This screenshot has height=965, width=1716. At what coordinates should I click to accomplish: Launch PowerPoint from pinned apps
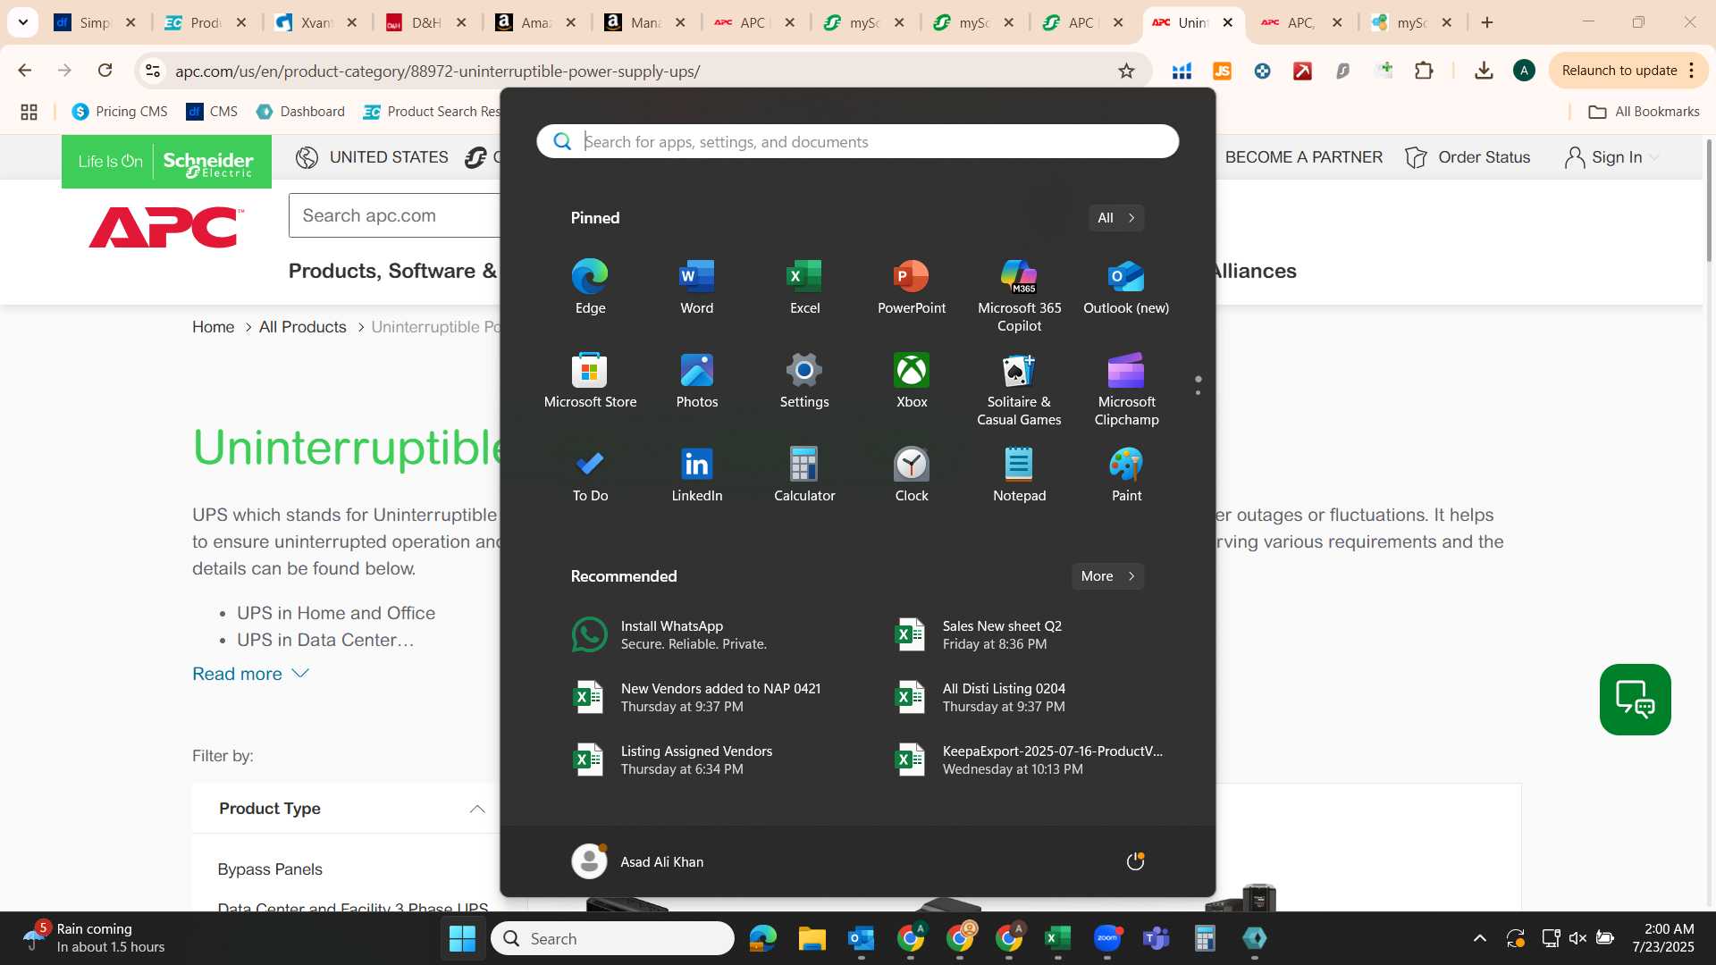click(x=912, y=288)
